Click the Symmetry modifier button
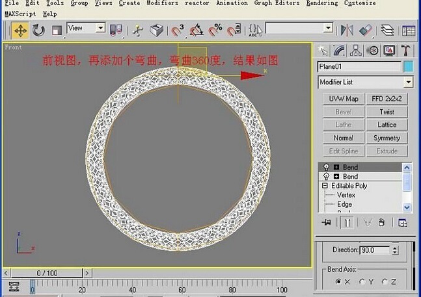Image resolution: width=421 pixels, height=297 pixels. click(x=387, y=138)
